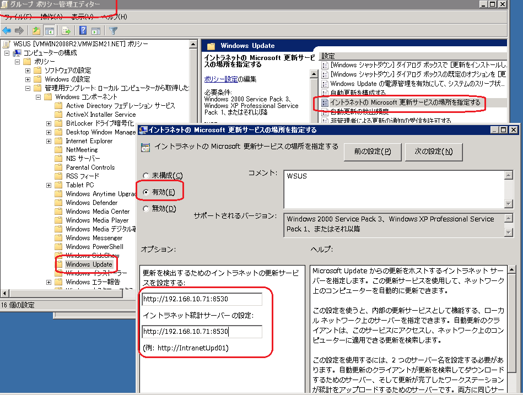Select the 未構成 radio button

(146, 175)
